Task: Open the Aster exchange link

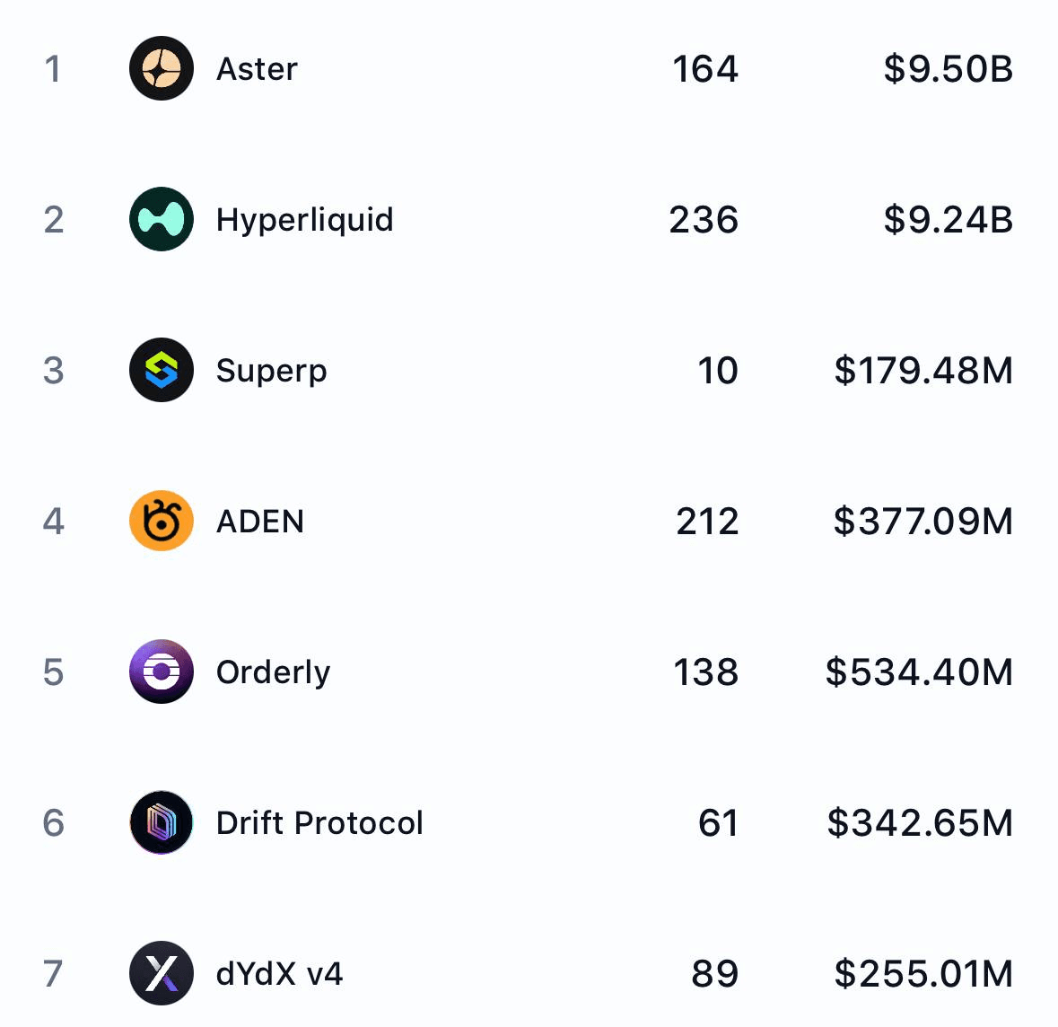Action: pyautogui.click(x=257, y=69)
